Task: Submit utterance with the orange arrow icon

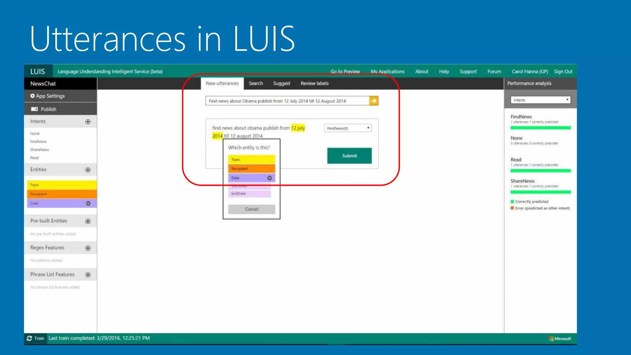Action: [373, 101]
